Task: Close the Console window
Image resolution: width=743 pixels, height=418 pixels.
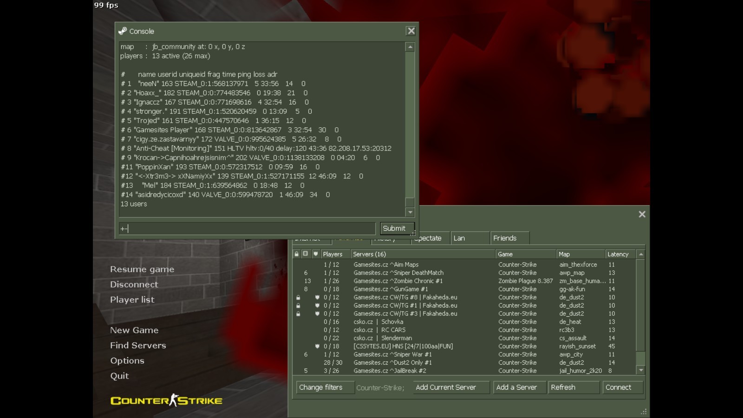Action: pos(411,31)
